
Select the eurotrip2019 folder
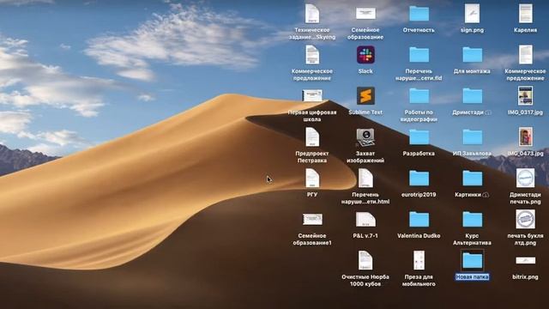click(419, 179)
